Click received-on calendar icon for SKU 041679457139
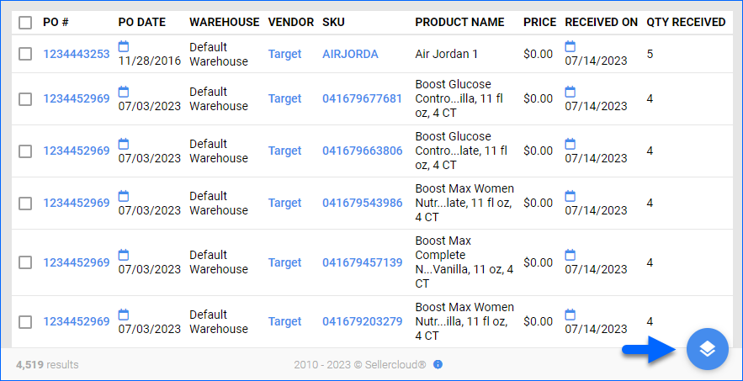Viewport: 743px width, 381px height. click(571, 255)
